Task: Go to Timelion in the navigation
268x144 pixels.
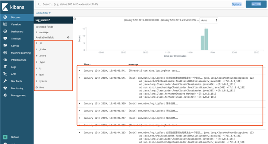Action: coord(16,39)
